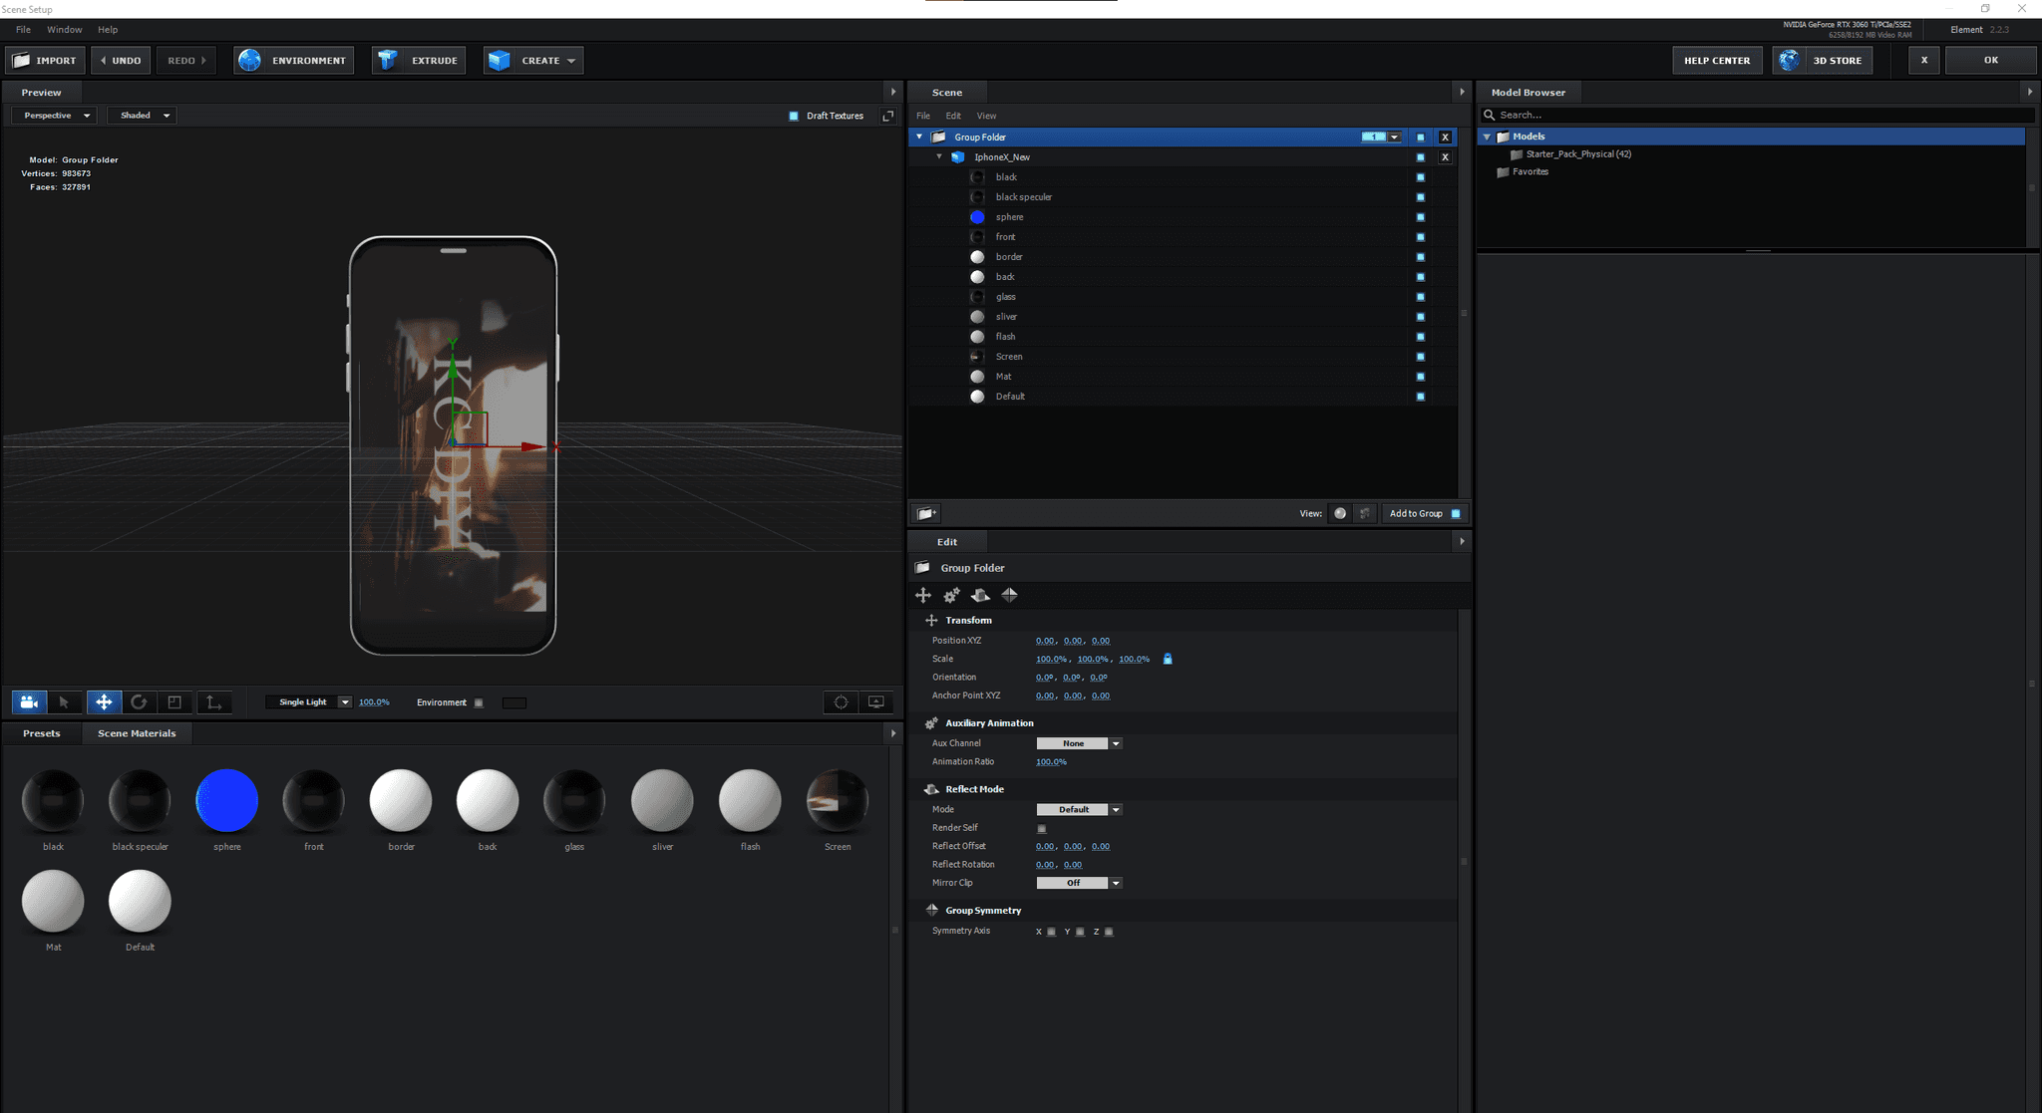
Task: Click the Help Center button
Action: (x=1716, y=61)
